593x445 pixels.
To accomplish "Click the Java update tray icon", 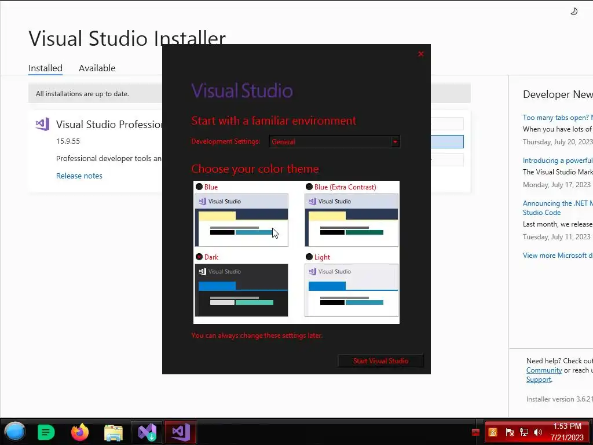I will (493, 432).
